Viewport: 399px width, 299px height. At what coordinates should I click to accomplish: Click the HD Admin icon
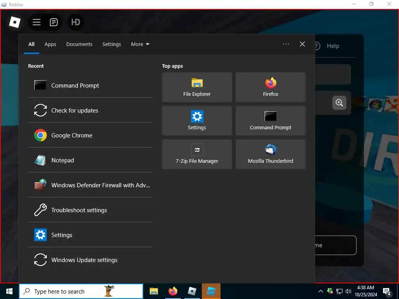[x=76, y=22]
